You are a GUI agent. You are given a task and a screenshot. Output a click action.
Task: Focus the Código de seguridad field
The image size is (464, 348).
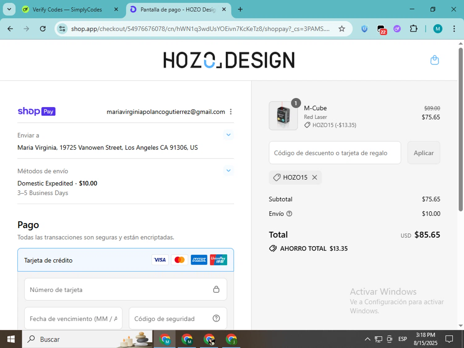coord(178,318)
